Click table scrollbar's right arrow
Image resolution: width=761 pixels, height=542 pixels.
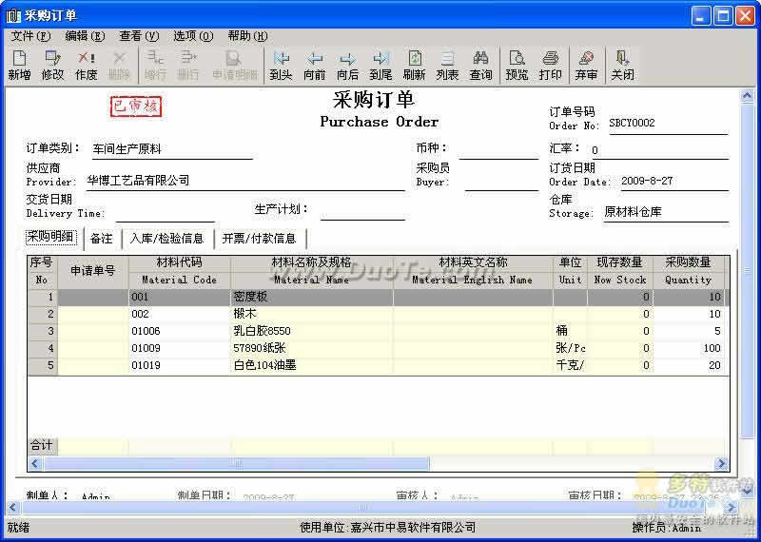pos(721,463)
